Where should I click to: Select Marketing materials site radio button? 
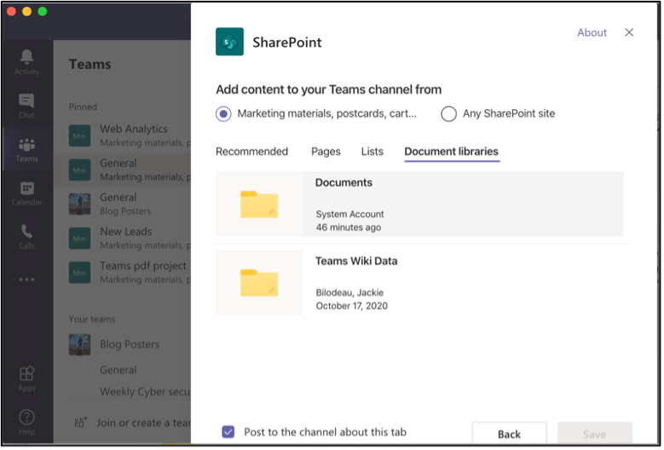point(223,114)
